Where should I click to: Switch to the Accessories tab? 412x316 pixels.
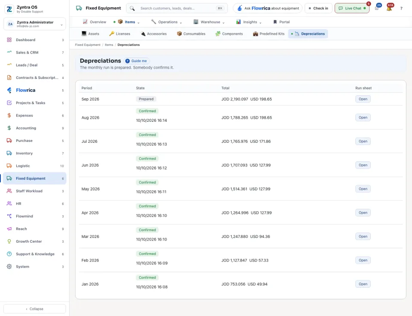click(x=154, y=34)
